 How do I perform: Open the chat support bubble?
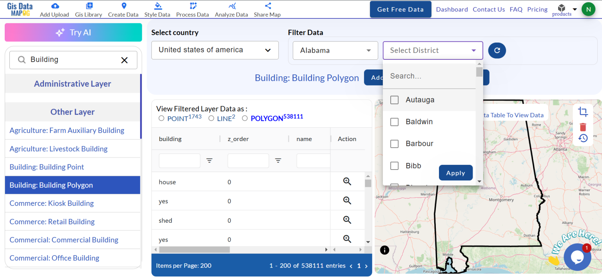pos(577,257)
